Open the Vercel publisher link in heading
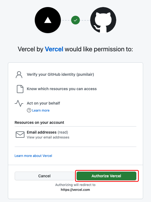 [54, 49]
